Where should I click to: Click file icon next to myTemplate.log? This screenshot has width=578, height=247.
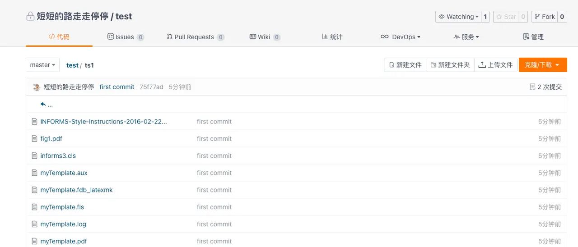34,224
